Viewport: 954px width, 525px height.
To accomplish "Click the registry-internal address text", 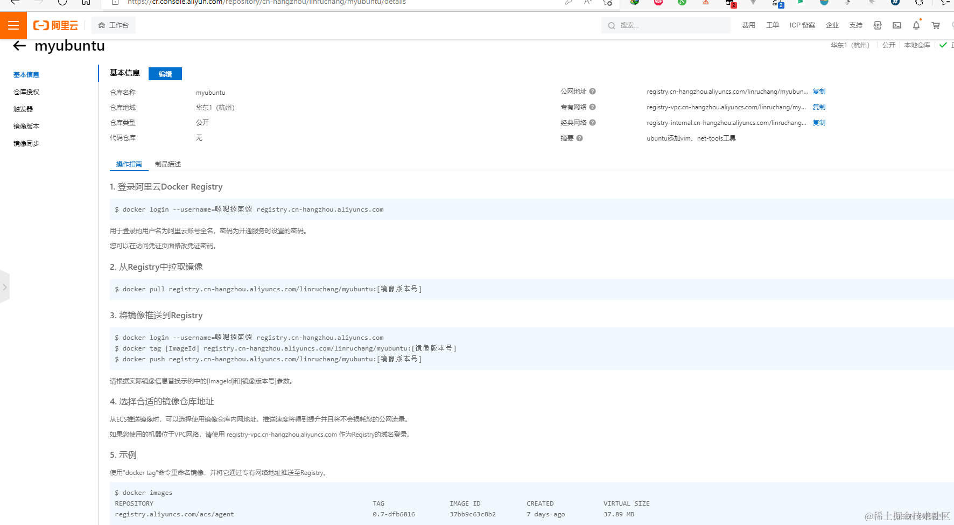I will coord(727,123).
